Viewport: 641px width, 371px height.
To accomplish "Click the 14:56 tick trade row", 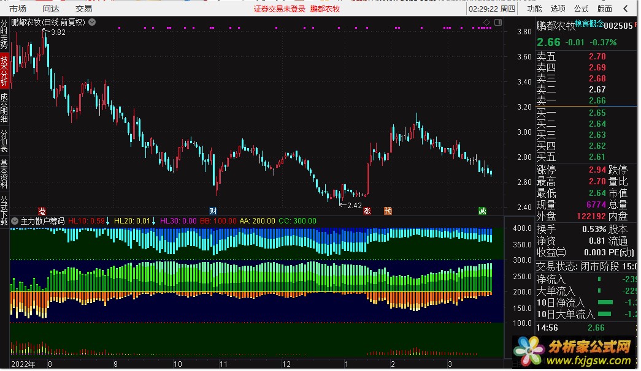I will pos(586,328).
